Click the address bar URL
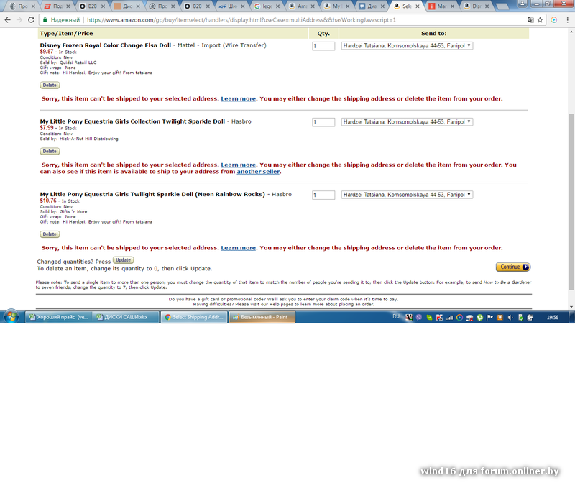The image size is (575, 488). click(241, 20)
